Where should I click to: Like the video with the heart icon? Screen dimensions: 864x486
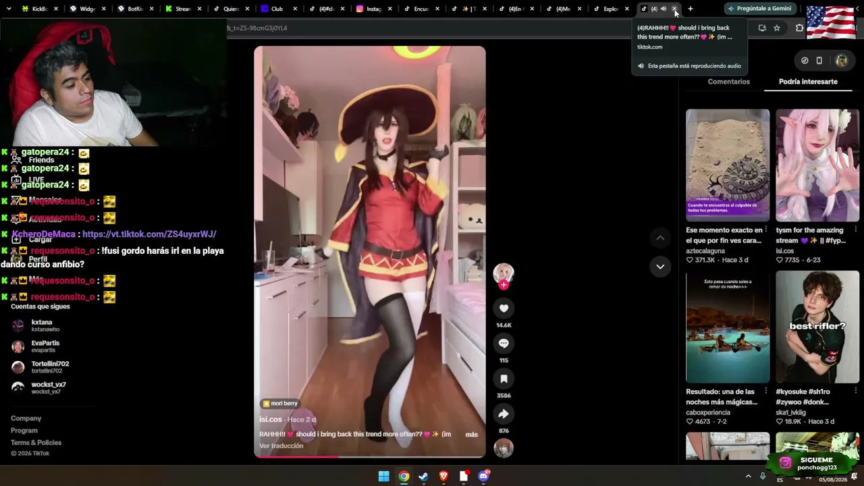(504, 308)
